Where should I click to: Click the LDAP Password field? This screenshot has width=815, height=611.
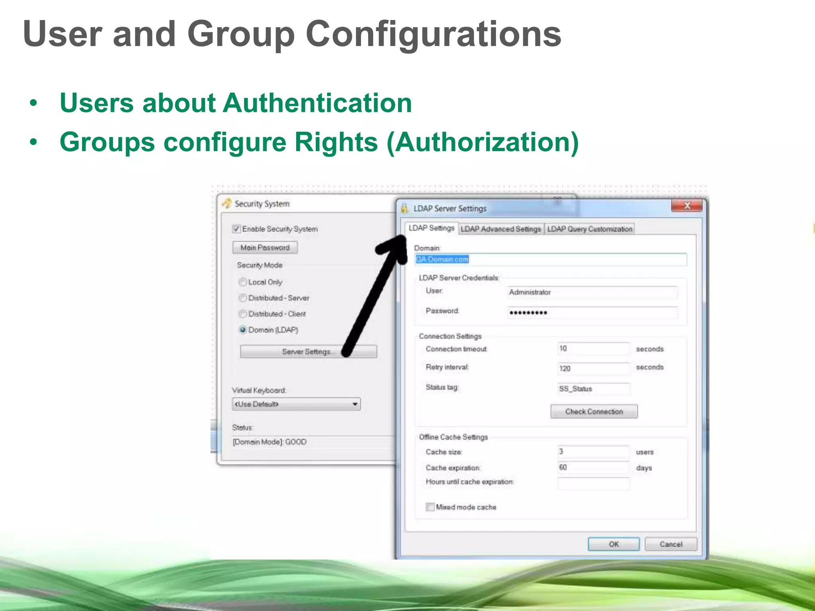click(x=592, y=313)
